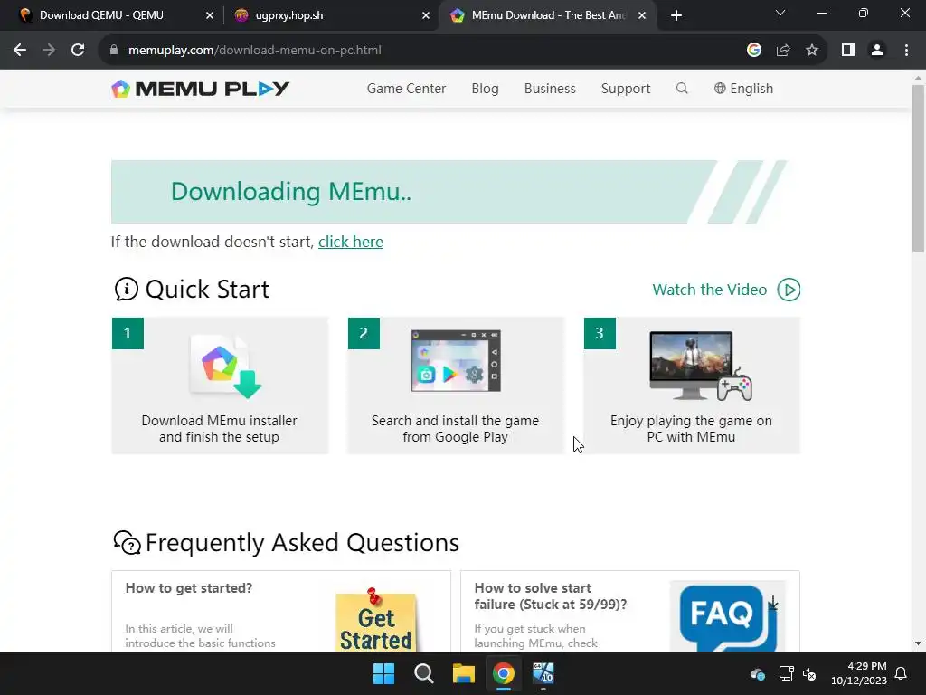Click the MEmu Play logo

click(x=200, y=89)
